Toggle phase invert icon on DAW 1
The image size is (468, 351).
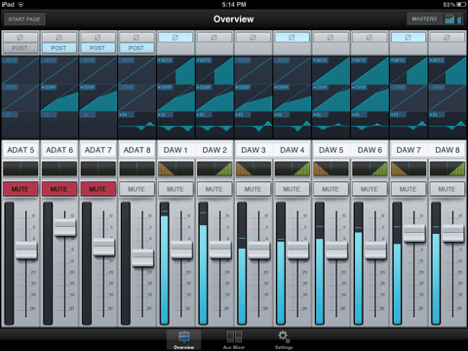(x=175, y=37)
